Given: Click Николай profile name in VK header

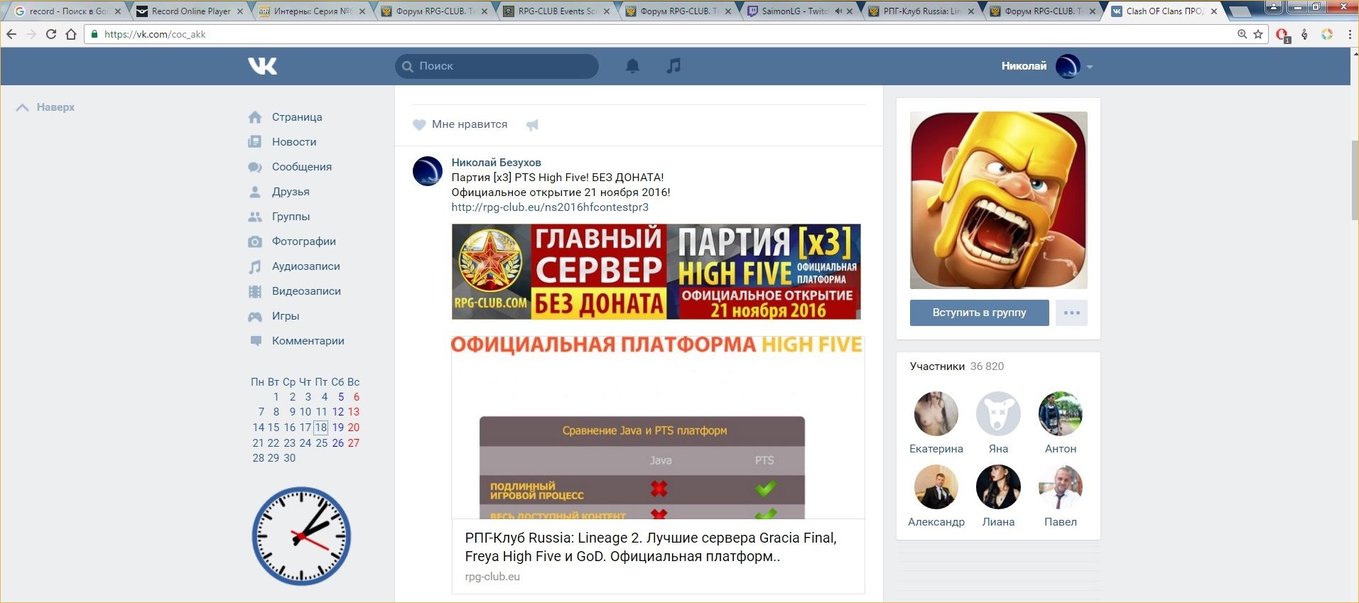Looking at the screenshot, I should click(x=1024, y=66).
